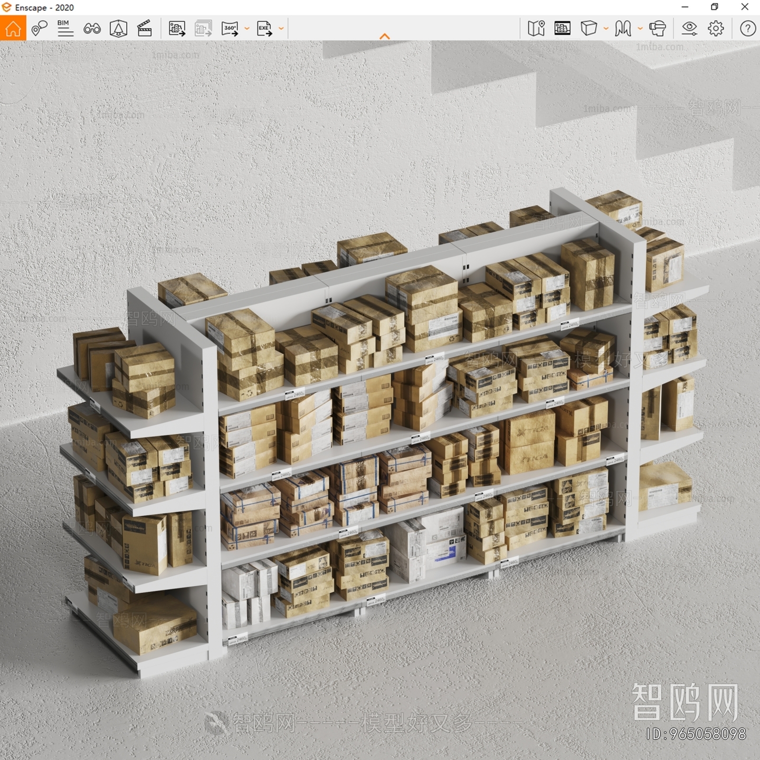Viewport: 760px width, 760px height.
Task: Open the Asset Library icon
Action: [562, 28]
